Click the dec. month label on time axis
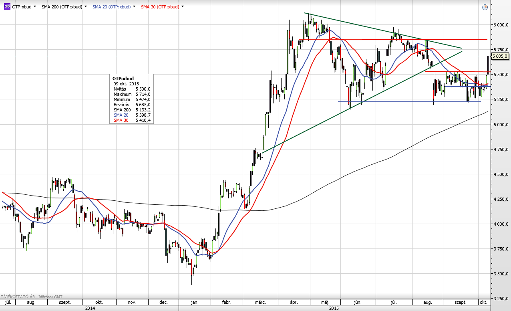Screen dimensions: 511x311 (163, 302)
